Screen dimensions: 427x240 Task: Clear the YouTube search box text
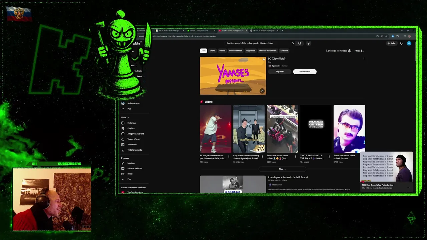293,43
